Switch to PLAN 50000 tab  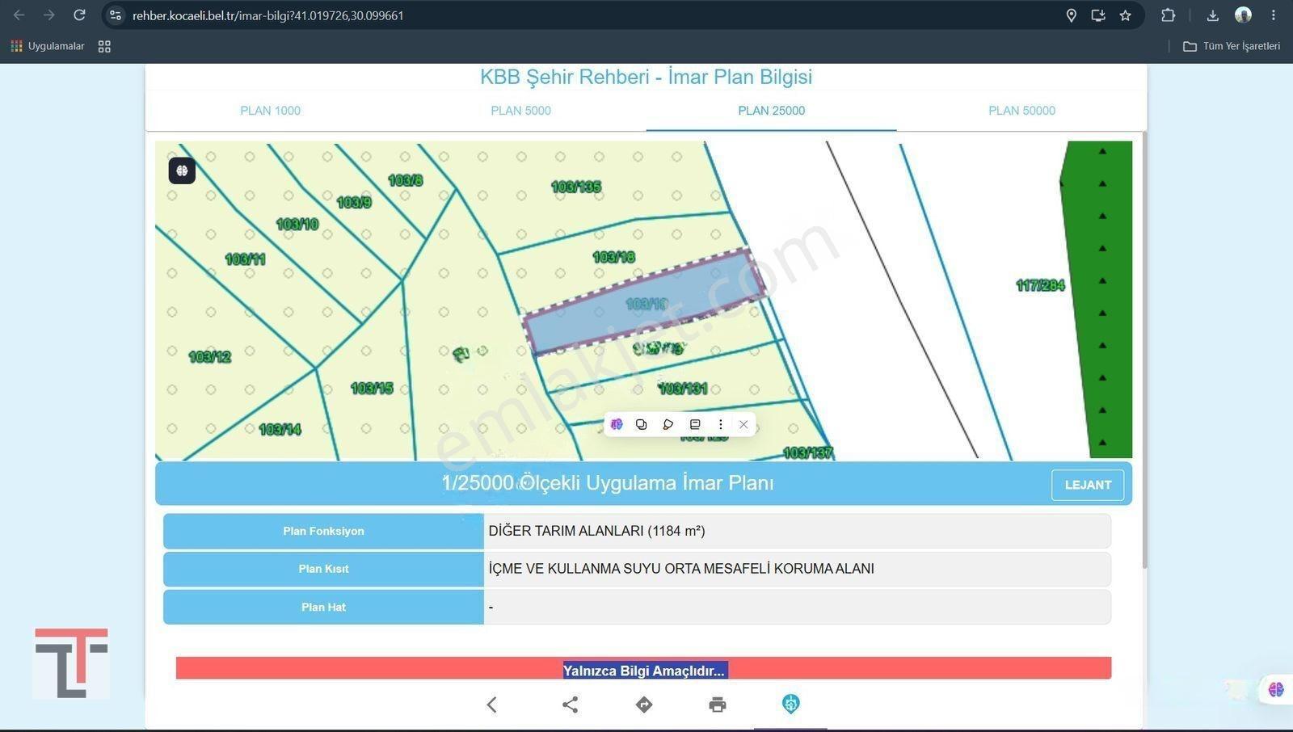[1021, 111]
